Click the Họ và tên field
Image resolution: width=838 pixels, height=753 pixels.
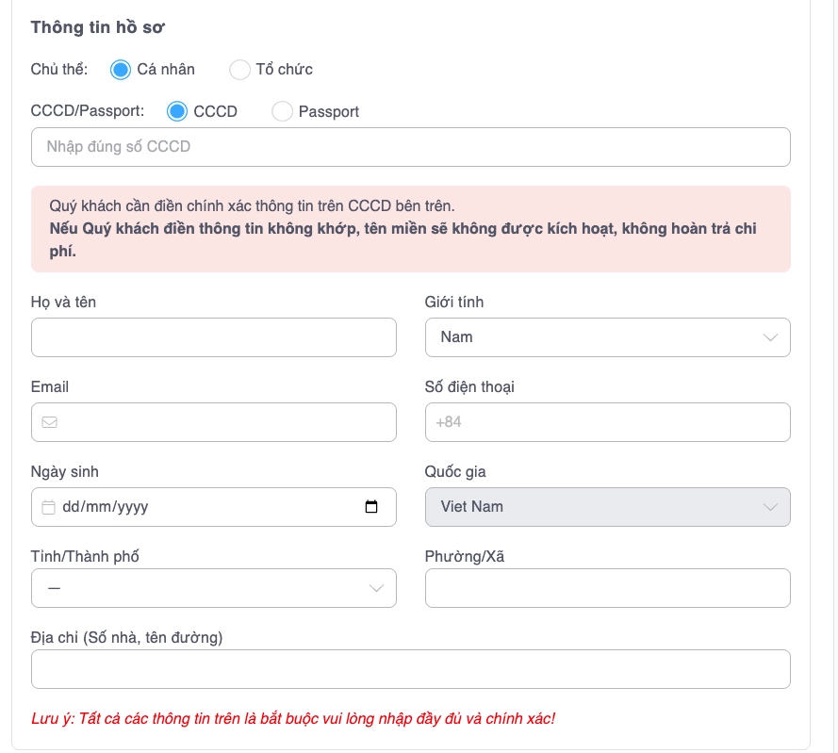click(213, 337)
